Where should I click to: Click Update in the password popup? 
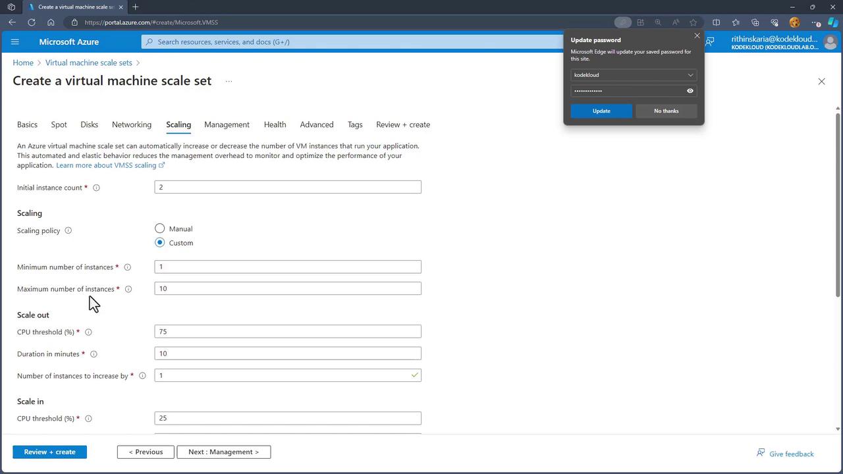tap(601, 111)
